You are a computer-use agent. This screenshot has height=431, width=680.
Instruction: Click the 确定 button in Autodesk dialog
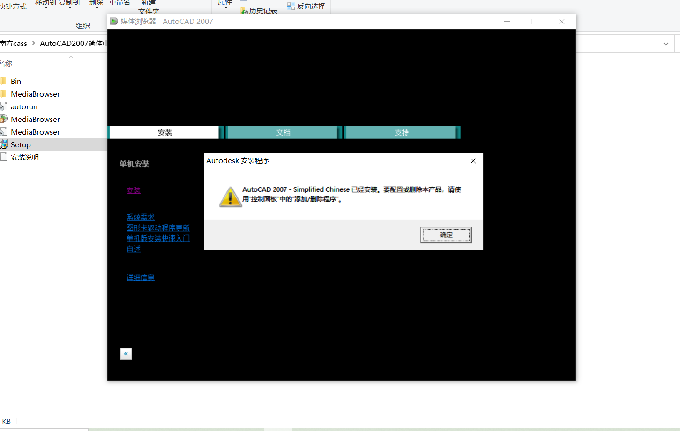pyautogui.click(x=446, y=235)
